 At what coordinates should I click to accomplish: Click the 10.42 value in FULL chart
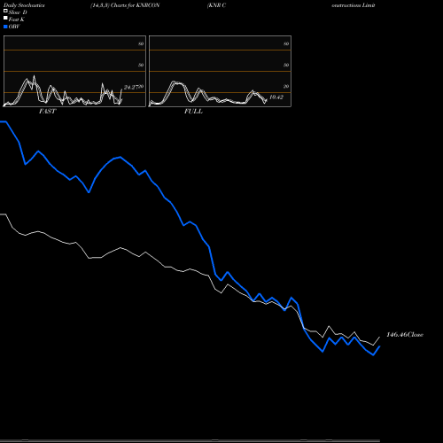[x=276, y=97]
